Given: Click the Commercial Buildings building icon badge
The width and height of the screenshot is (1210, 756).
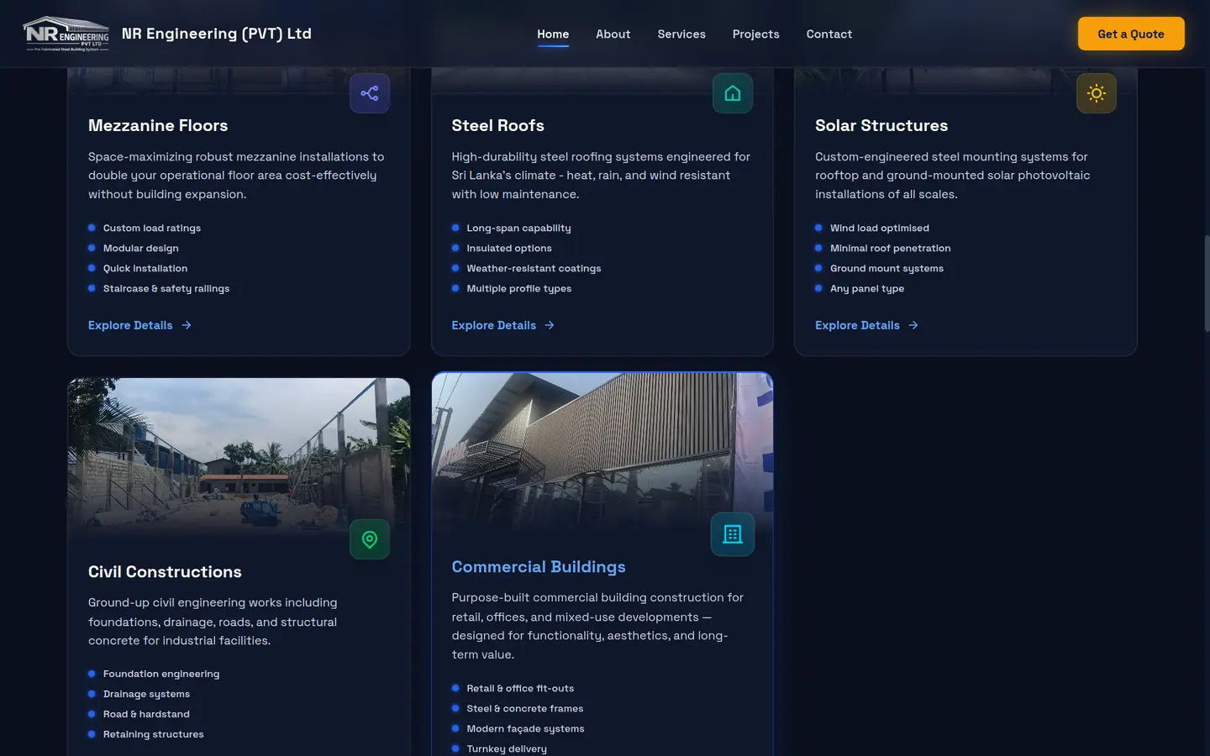Looking at the screenshot, I should pos(733,534).
